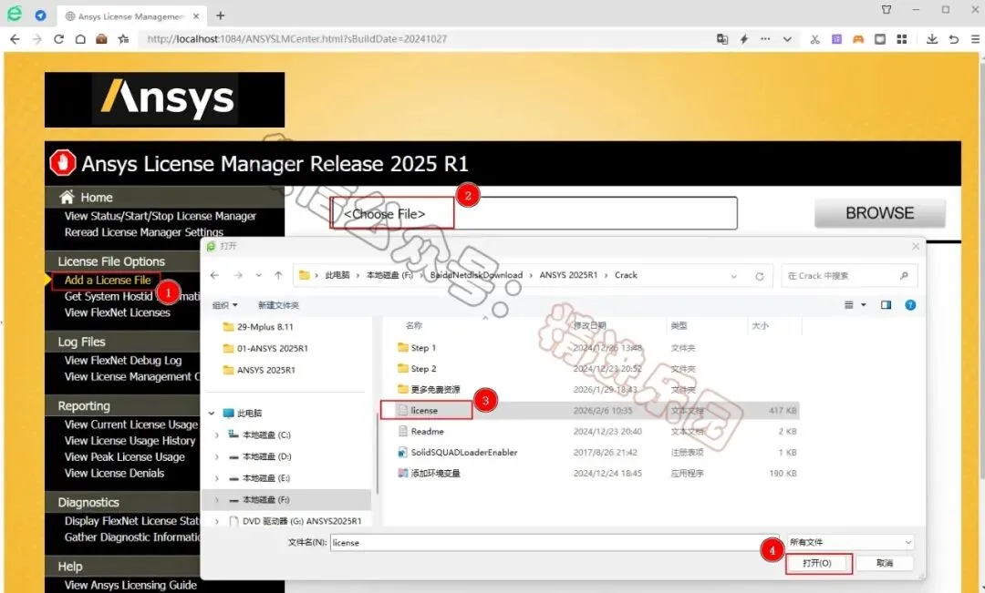The height and width of the screenshot is (593, 985).
Task: Open the recent locations dropdown arrow
Action: [258, 275]
